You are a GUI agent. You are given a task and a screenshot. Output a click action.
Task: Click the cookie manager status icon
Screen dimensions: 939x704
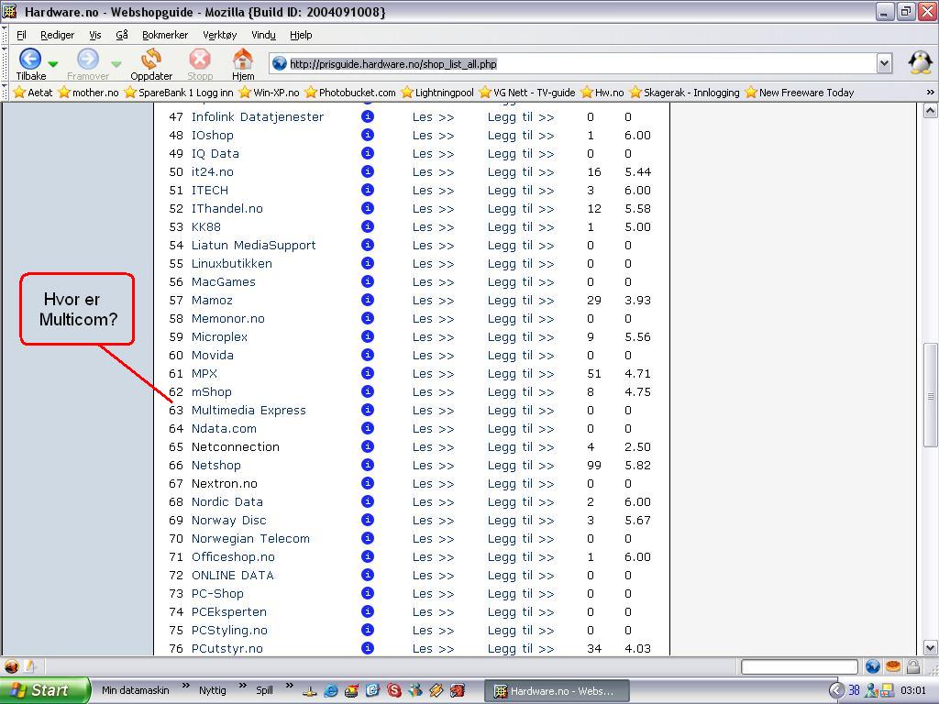pos(893,666)
